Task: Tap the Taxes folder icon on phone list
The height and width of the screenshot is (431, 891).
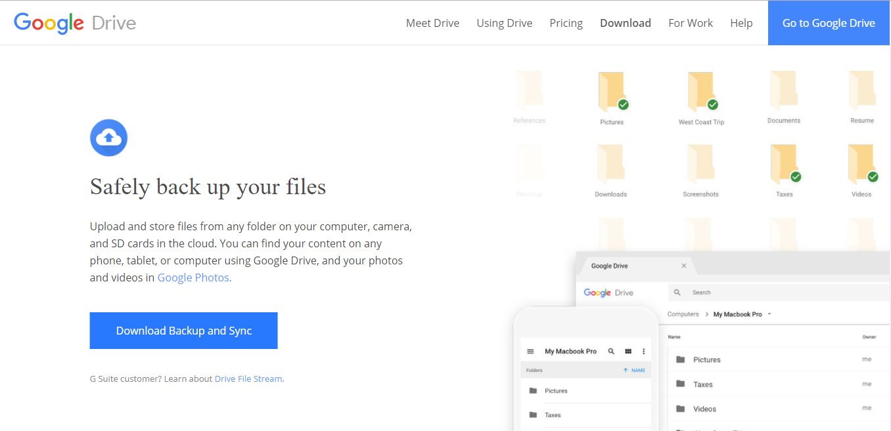Action: click(533, 415)
